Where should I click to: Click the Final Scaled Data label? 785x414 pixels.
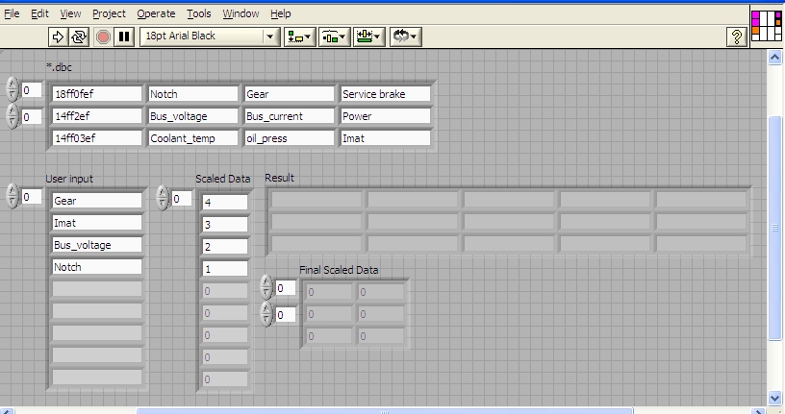click(339, 270)
